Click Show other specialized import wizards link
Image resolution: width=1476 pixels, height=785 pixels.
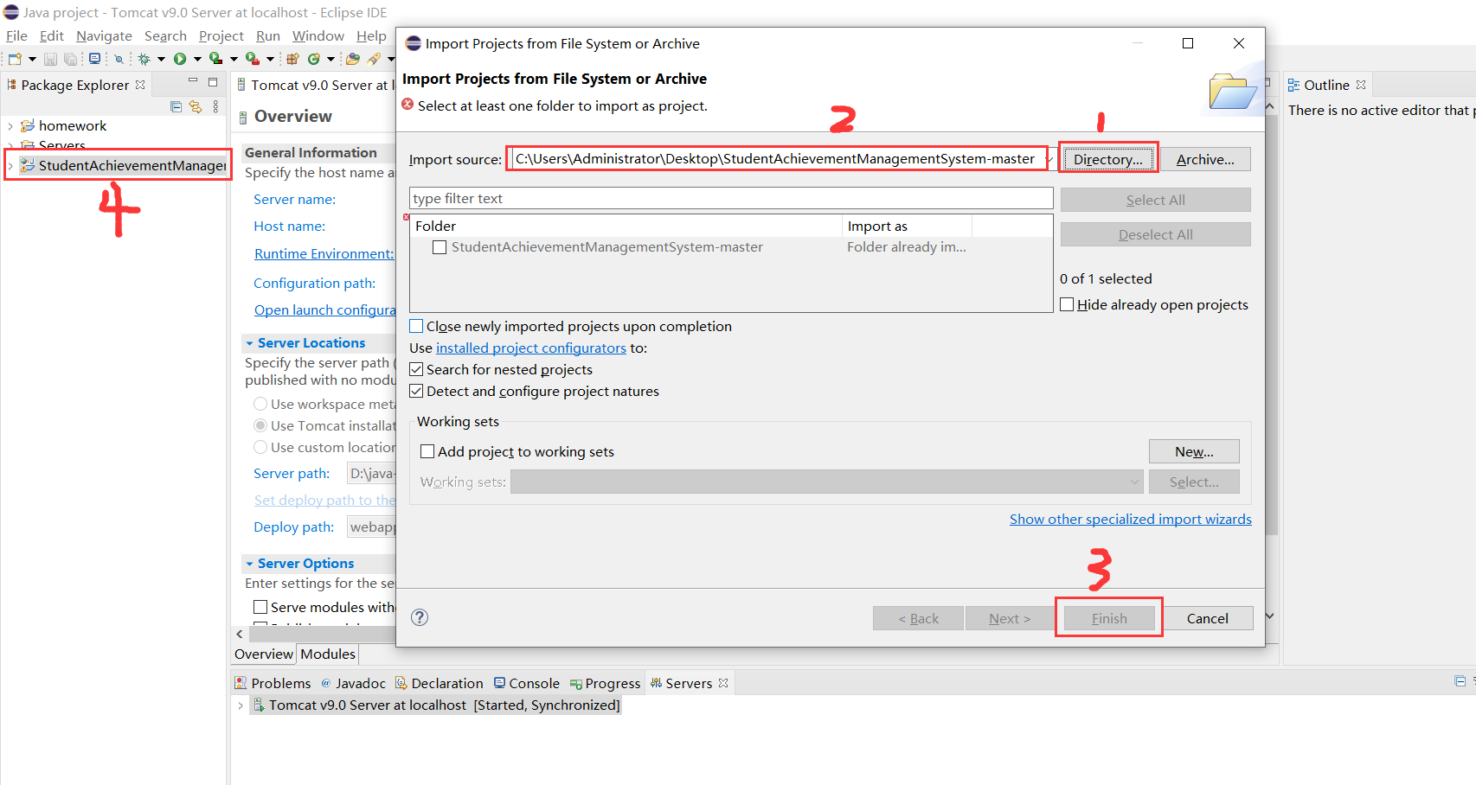[1131, 519]
